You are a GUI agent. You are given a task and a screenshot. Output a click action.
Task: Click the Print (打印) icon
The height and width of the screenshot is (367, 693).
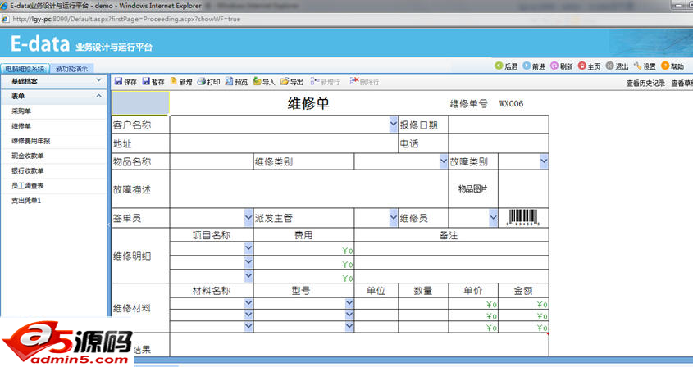point(201,82)
